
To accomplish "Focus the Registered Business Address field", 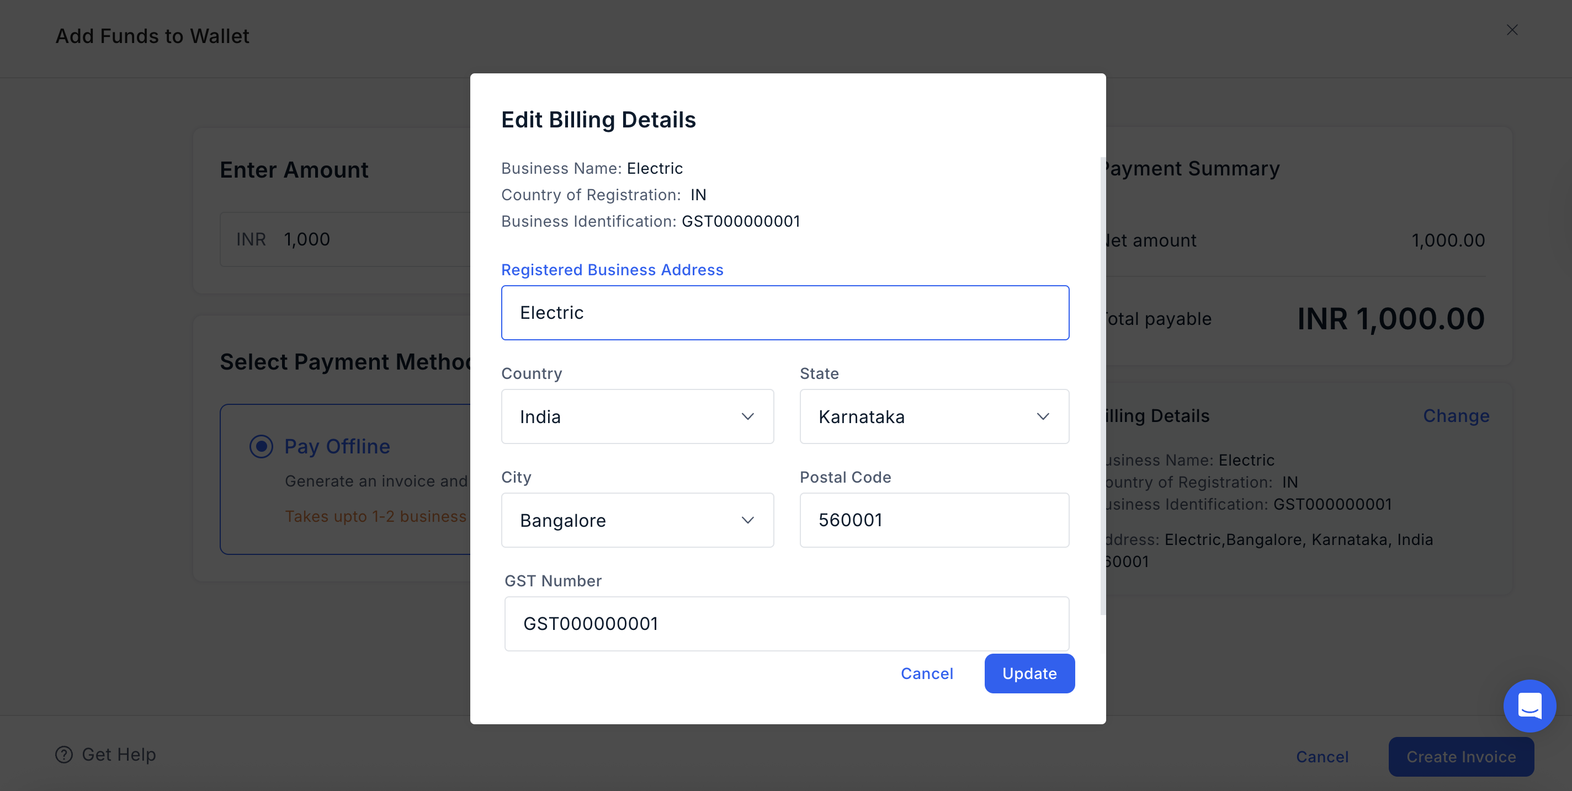I will click(x=785, y=313).
